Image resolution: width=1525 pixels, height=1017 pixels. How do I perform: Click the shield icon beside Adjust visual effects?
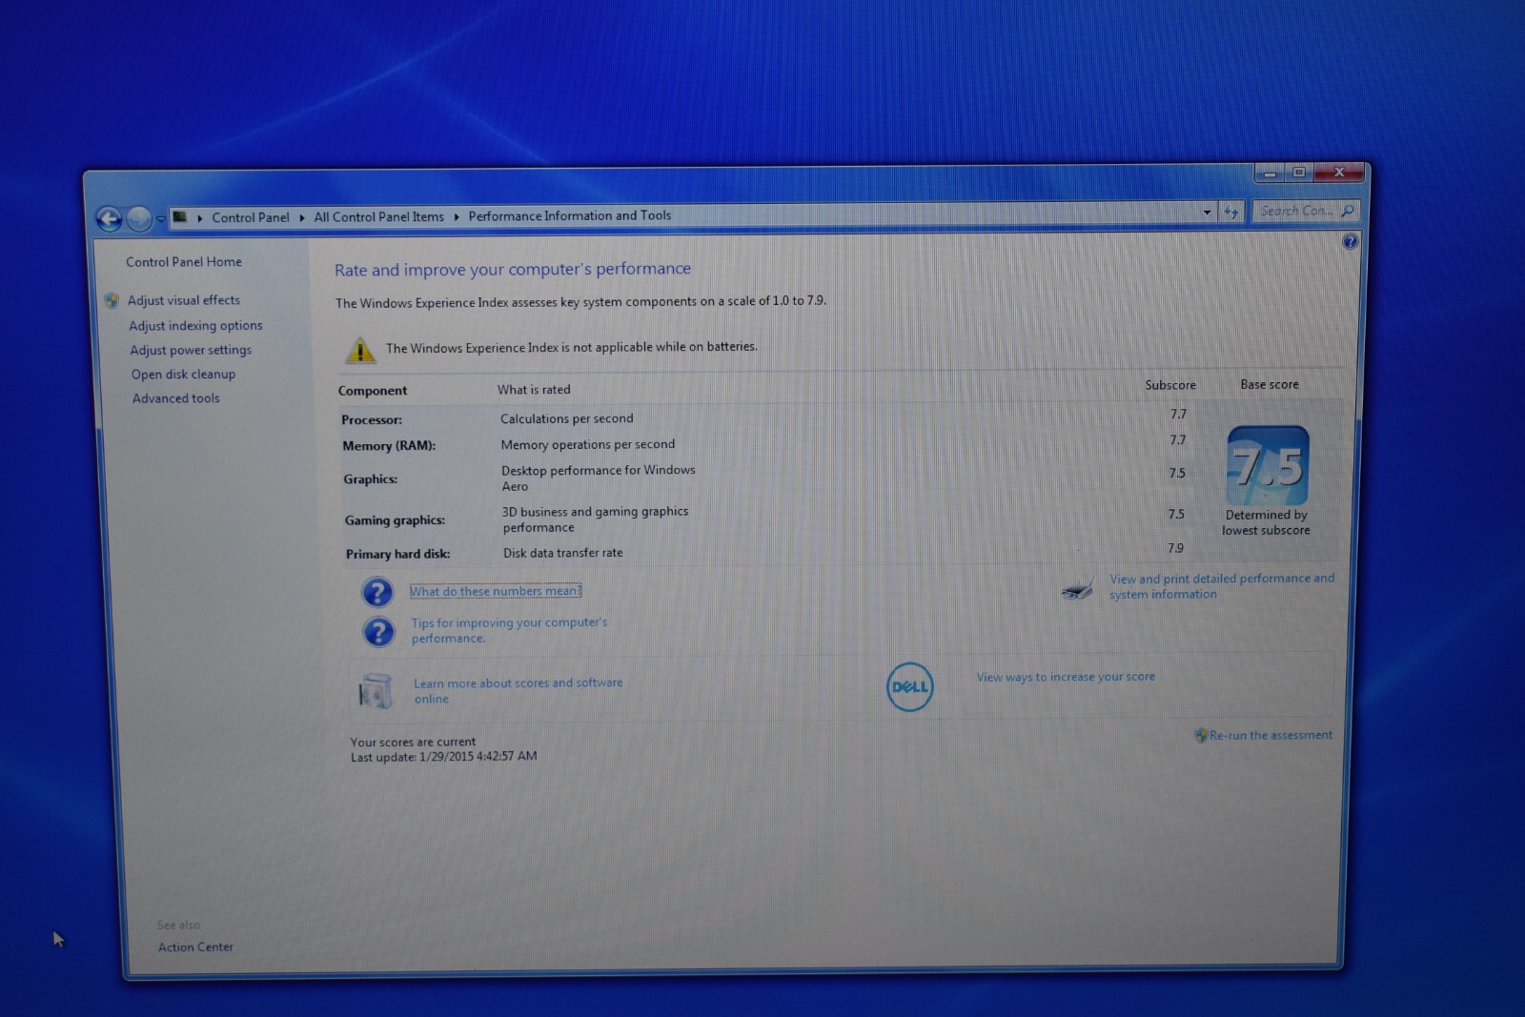coord(112,300)
